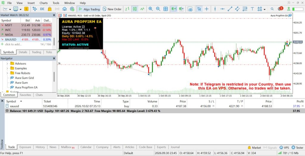
Task: Switch chart to line chart style
Action: 142,9
